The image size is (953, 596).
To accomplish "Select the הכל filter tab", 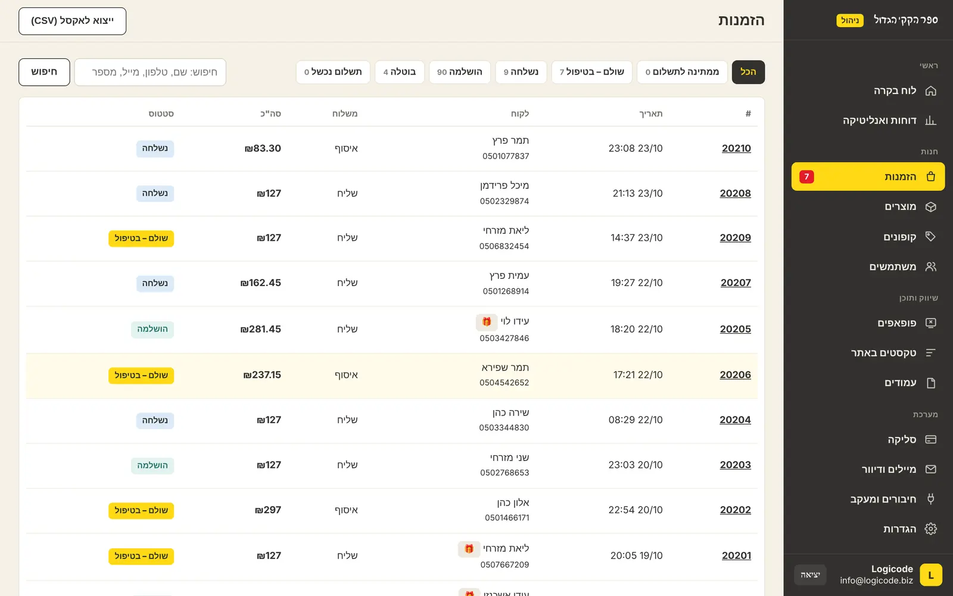I will tap(748, 72).
